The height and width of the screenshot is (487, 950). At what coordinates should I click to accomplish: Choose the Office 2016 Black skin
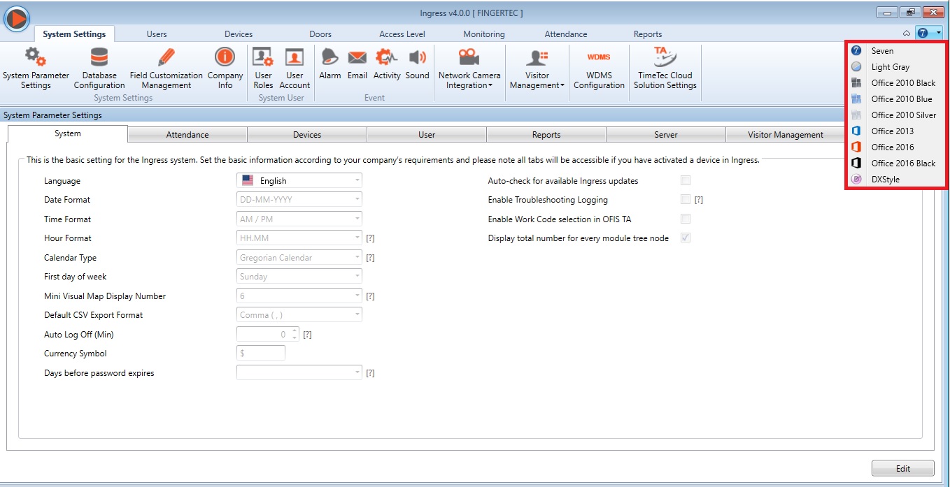[x=896, y=163]
